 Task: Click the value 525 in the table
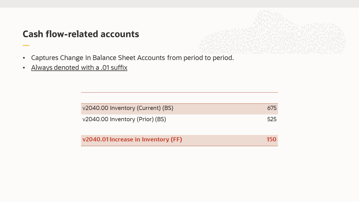[x=272, y=119]
